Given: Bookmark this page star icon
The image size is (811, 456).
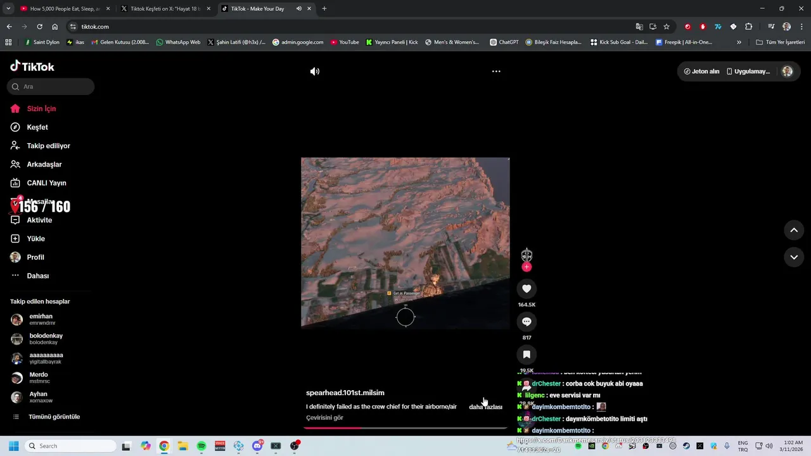Looking at the screenshot, I should 667,27.
